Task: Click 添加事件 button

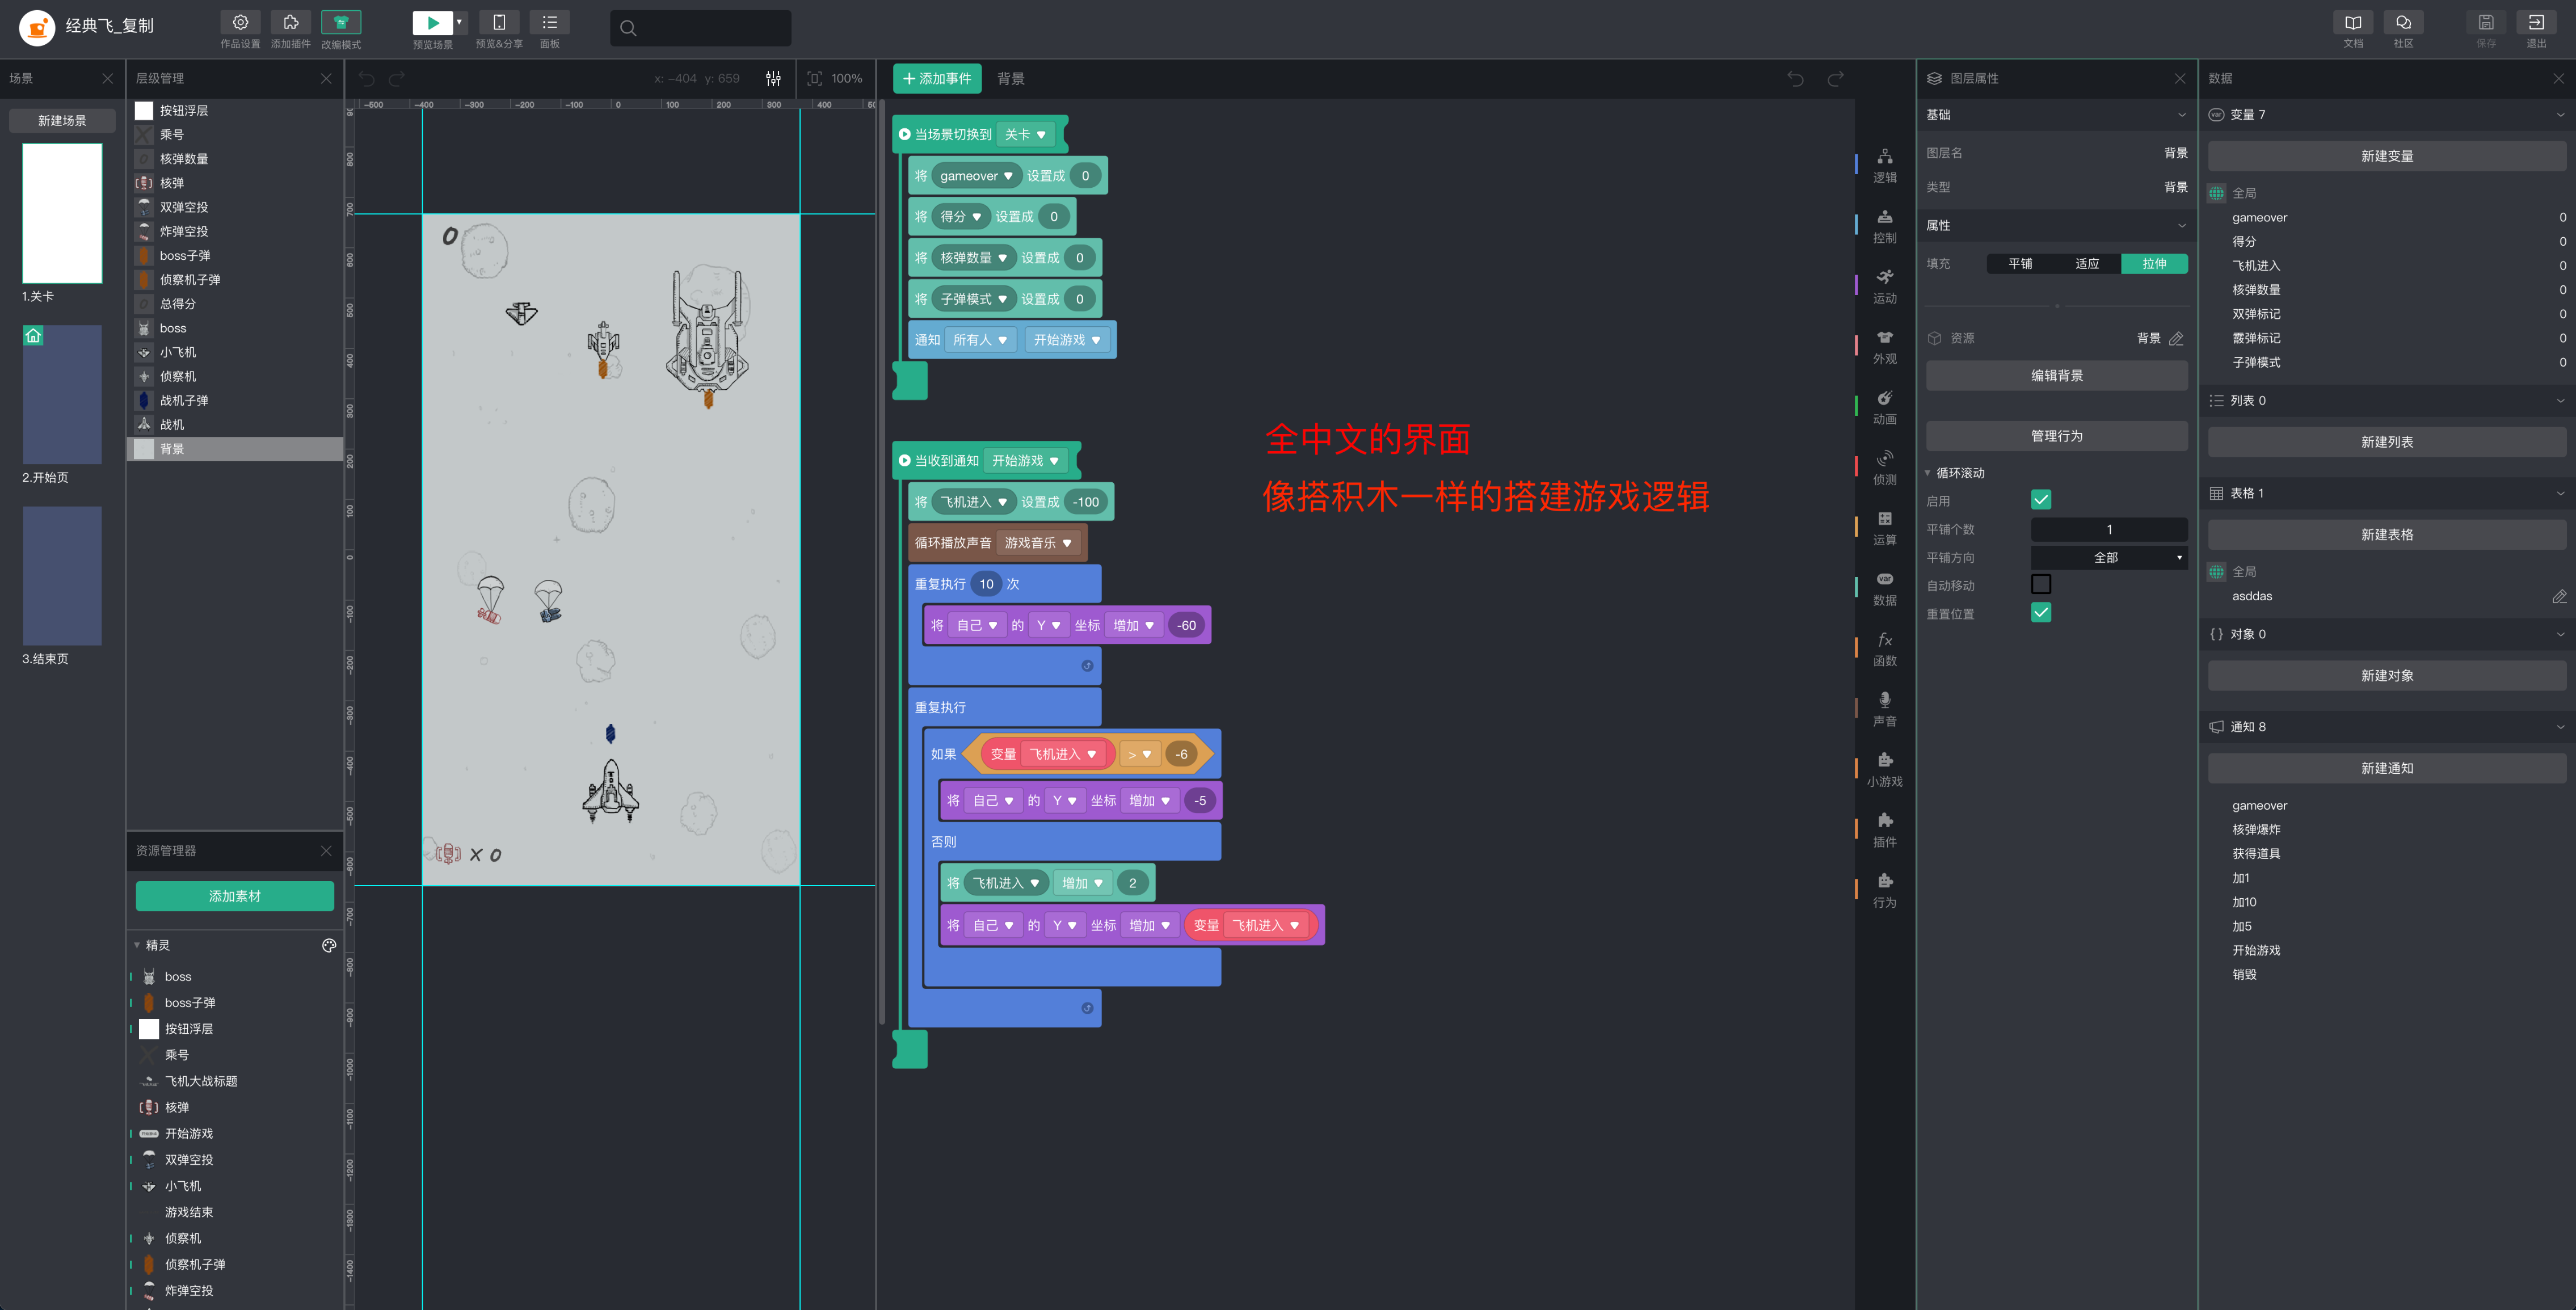Action: pyautogui.click(x=936, y=79)
